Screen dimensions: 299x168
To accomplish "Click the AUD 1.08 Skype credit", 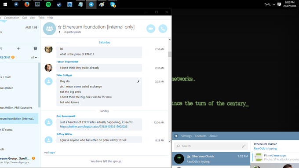I will pos(31,27).
